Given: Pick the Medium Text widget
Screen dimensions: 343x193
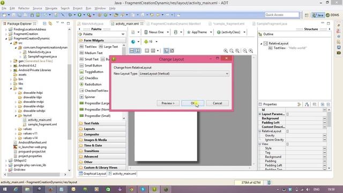Looking at the screenshot, I should [93, 53].
